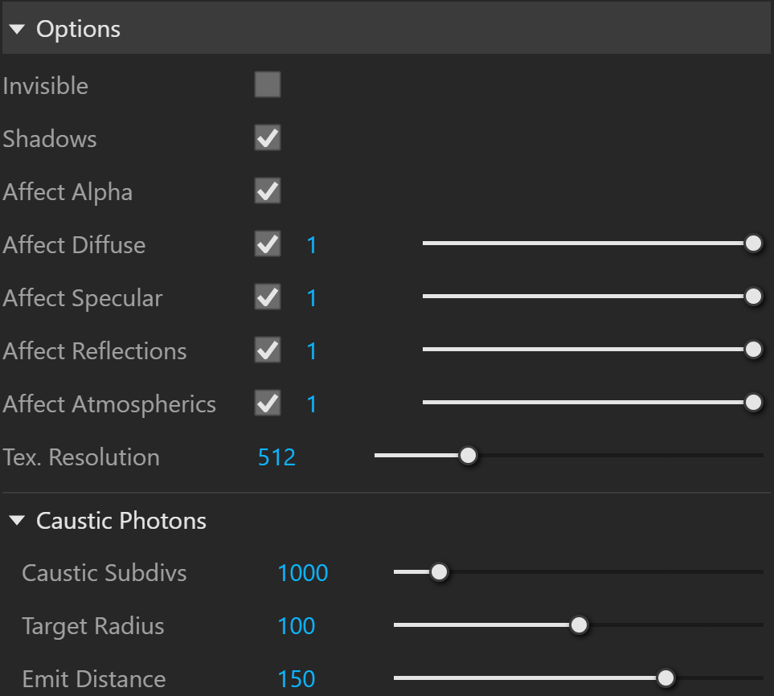Image resolution: width=774 pixels, height=696 pixels.
Task: Click the Caustic Subdivs value 1000
Action: point(302,573)
